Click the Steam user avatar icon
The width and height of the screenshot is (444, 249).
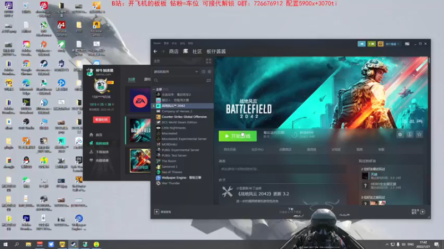coord(380,44)
